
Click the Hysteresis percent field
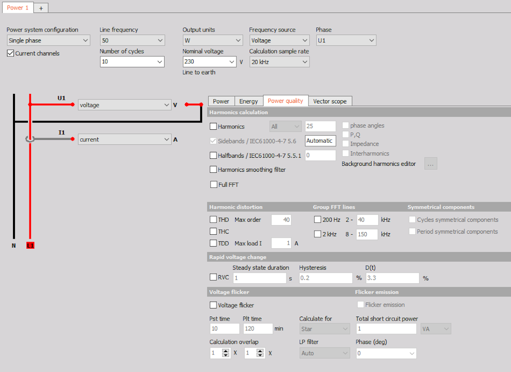[x=325, y=278]
